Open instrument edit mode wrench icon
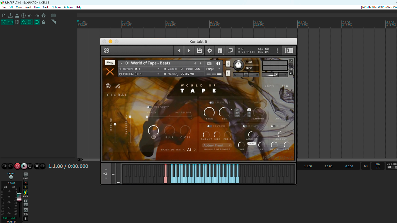The height and width of the screenshot is (223, 397). pos(110,63)
